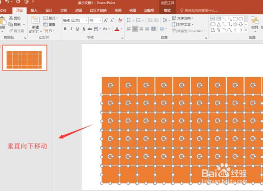Open the Paragraph dialog launcher (段落)
The height and width of the screenshot is (191, 263).
(206, 38)
